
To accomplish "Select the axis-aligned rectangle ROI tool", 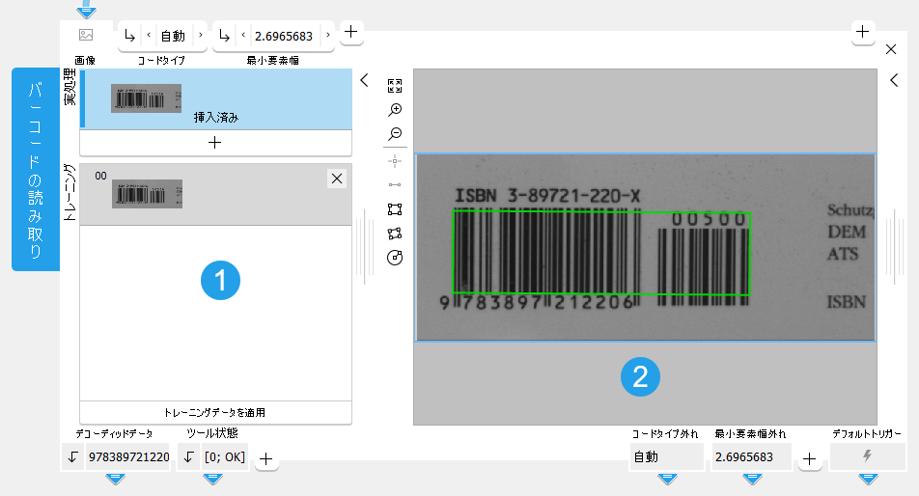I will point(394,208).
